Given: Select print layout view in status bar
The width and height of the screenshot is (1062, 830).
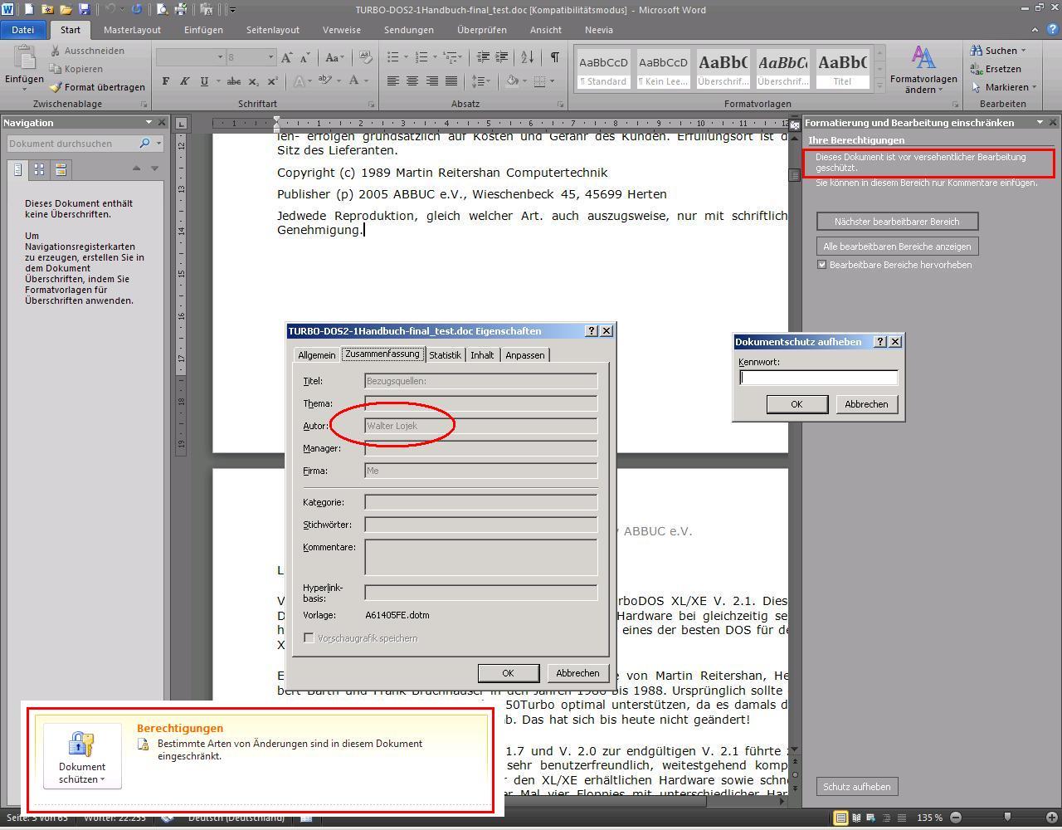Looking at the screenshot, I should click(x=840, y=818).
